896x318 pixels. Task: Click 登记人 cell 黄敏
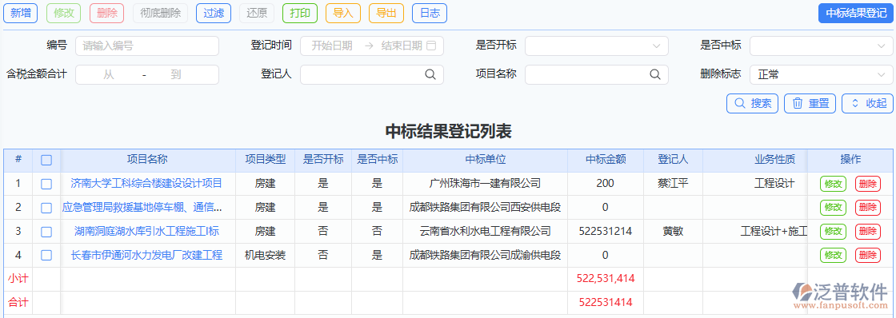click(x=673, y=231)
